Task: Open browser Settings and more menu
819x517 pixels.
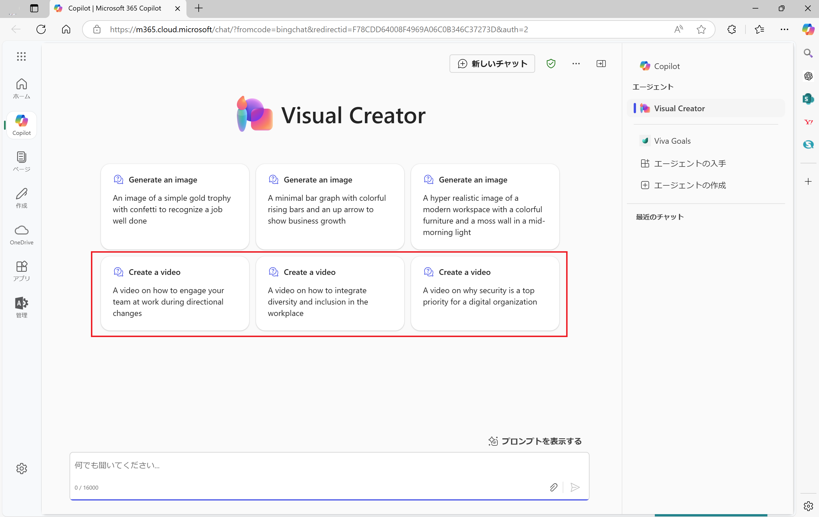Action: 784,29
